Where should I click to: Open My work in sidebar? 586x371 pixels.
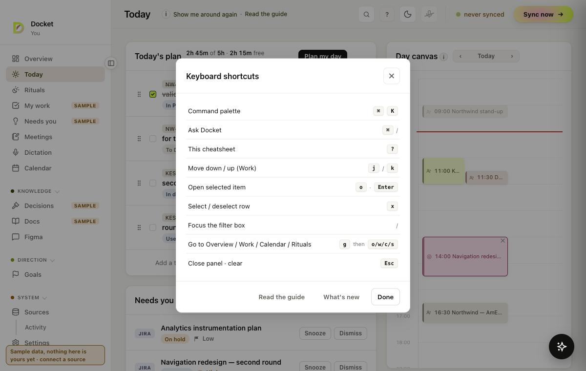55,105
